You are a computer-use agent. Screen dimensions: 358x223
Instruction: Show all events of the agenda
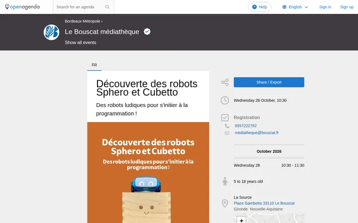coord(81,43)
